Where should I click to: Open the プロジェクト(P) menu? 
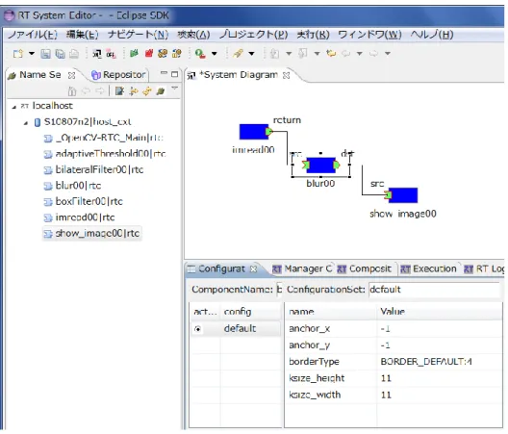pyautogui.click(x=254, y=35)
